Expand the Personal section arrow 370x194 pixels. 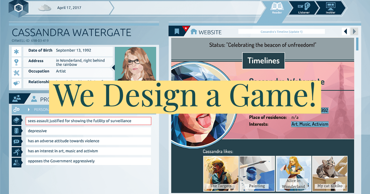pos(29,109)
